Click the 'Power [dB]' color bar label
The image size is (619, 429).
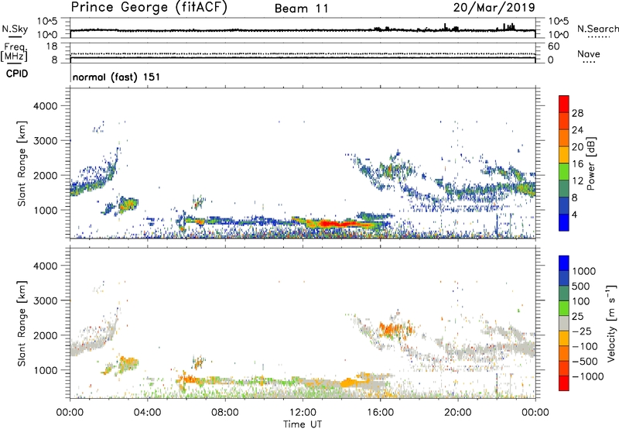591,163
